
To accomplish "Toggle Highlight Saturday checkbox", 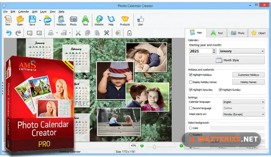I will click(x=191, y=90).
